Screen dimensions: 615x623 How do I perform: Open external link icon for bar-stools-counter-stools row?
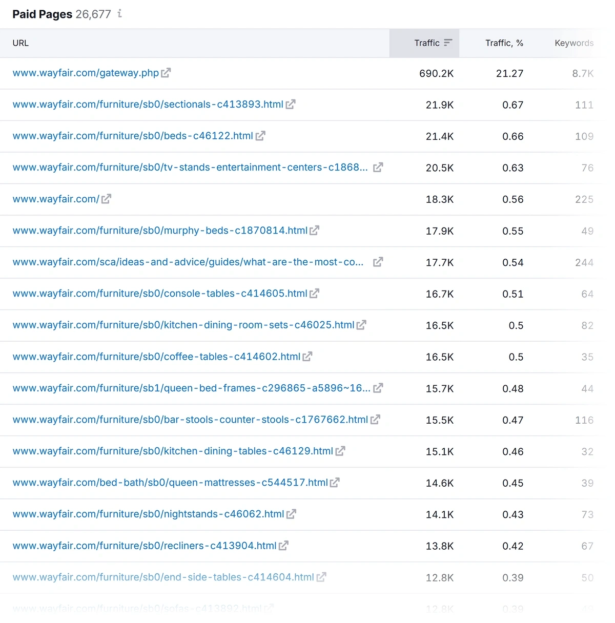click(375, 420)
